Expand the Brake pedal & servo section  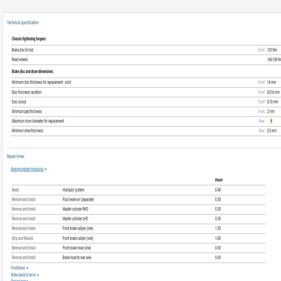25,275
